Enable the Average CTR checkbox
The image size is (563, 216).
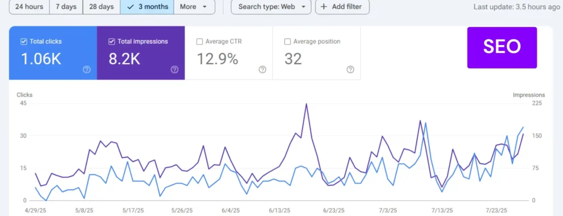200,42
